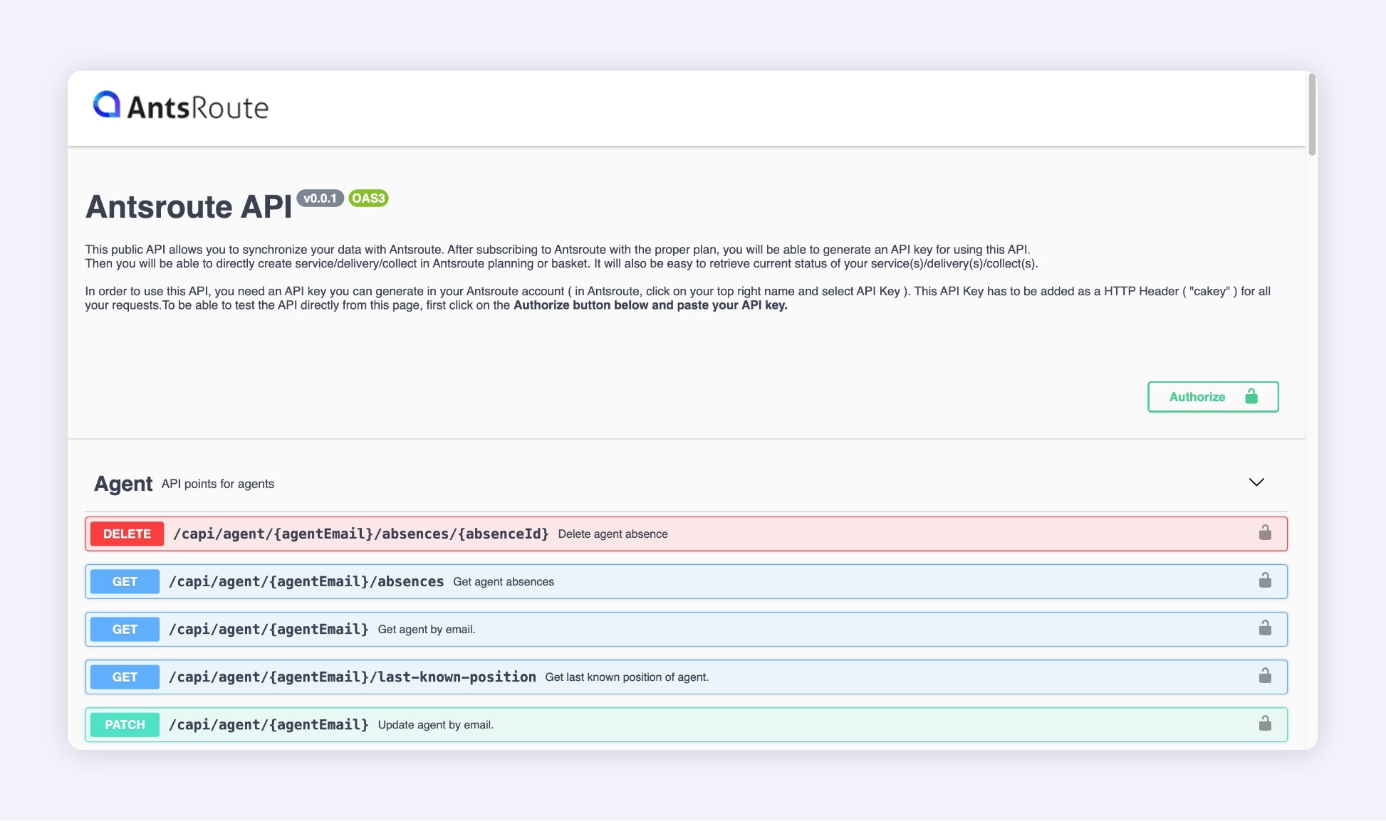Click lock icon on DELETE absence row
1386x821 pixels.
point(1264,533)
